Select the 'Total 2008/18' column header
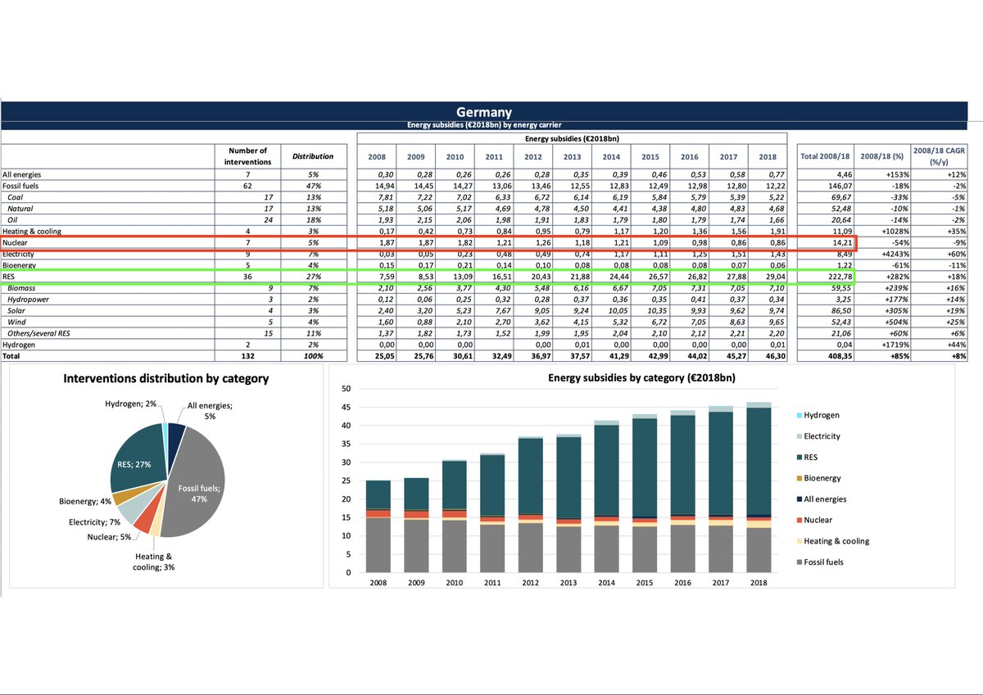983x695 pixels. [827, 156]
